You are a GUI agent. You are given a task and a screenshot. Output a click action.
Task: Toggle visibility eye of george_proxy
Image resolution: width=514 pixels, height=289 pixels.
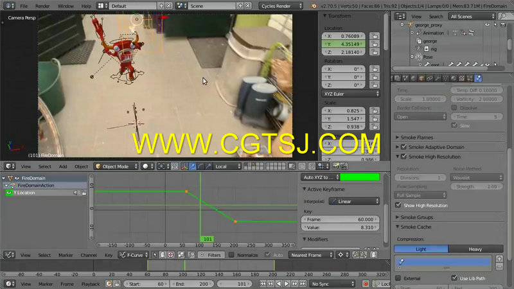pyautogui.click(x=488, y=24)
